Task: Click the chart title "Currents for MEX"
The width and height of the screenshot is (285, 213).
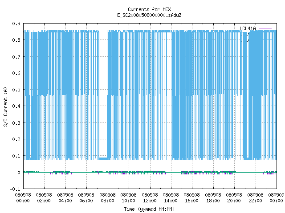Action: pyautogui.click(x=149, y=9)
